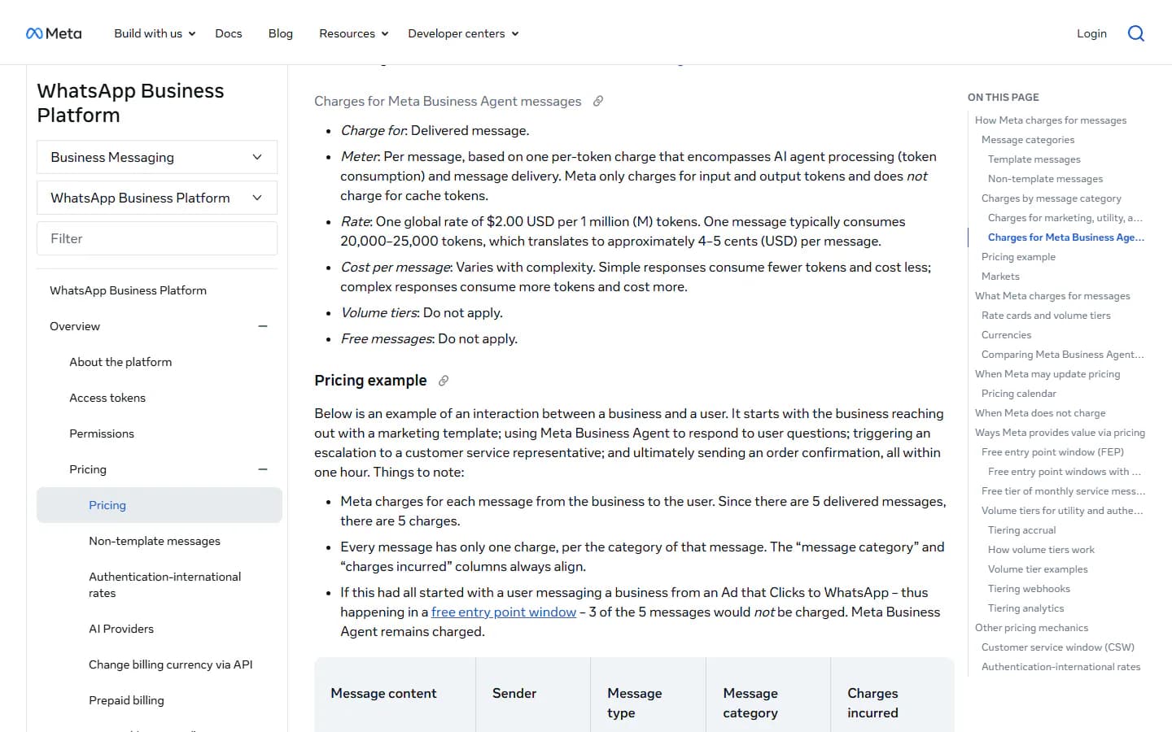Expand the Resources menu

coord(353,33)
